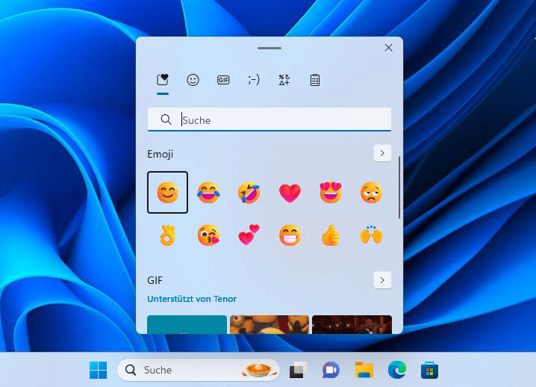This screenshot has height=387, width=536.
Task: Select the smiling face with smiling eyes emoji
Action: [167, 192]
